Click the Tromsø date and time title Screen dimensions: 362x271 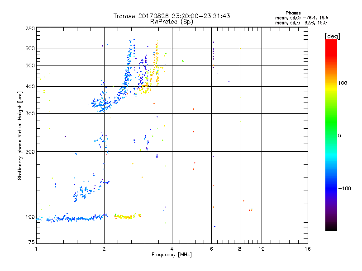[x=171, y=16]
